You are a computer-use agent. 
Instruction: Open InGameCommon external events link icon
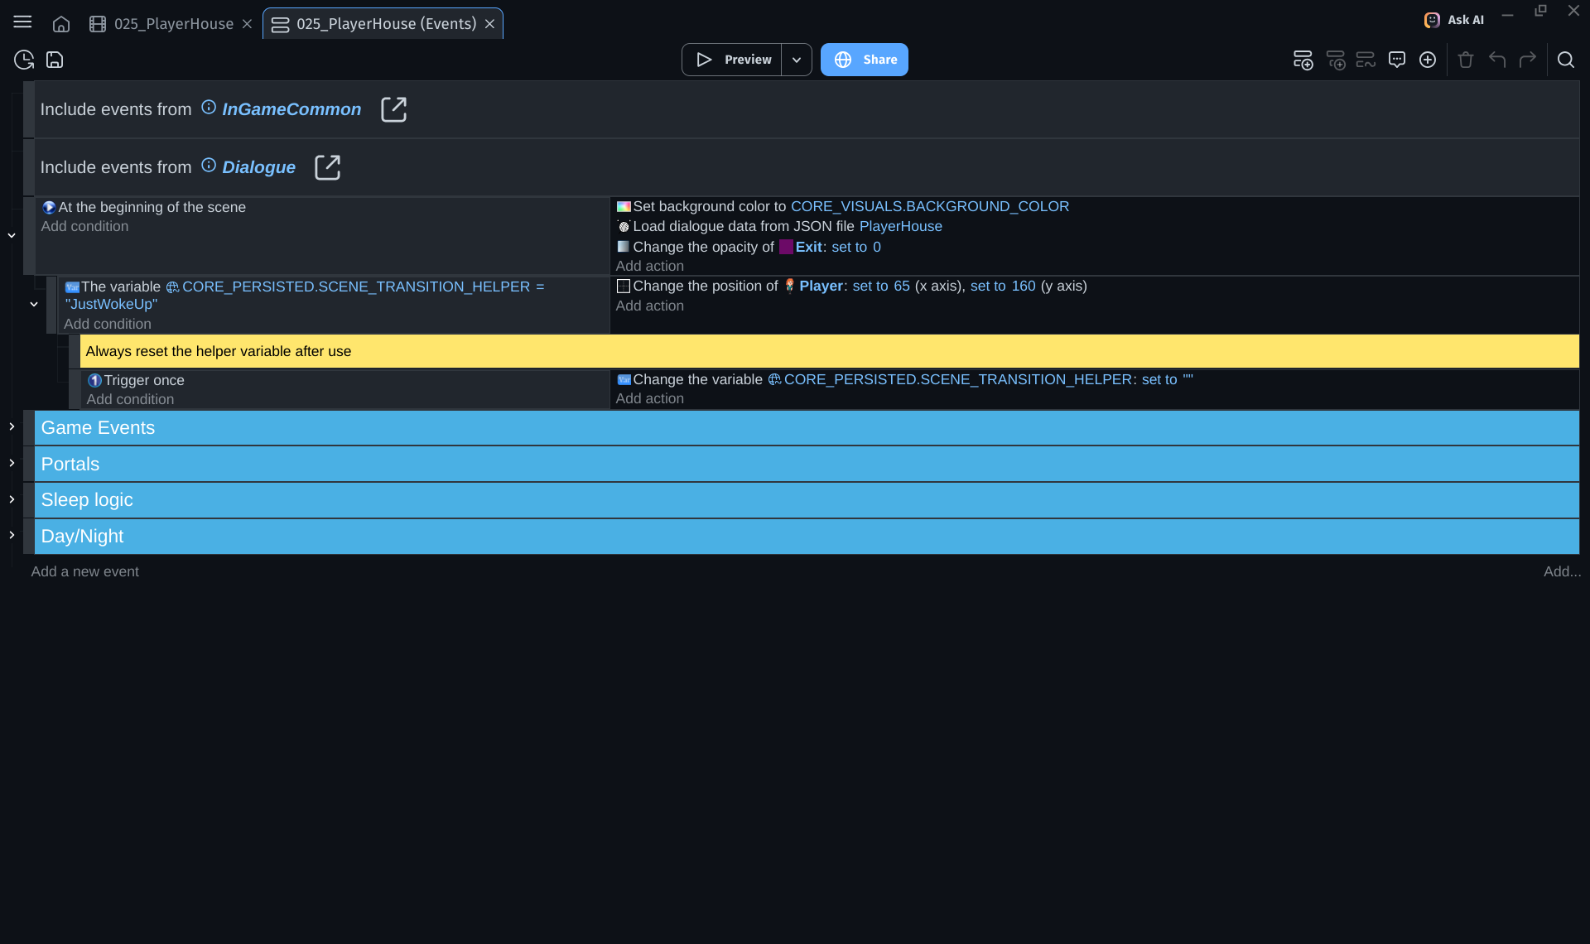pos(393,109)
